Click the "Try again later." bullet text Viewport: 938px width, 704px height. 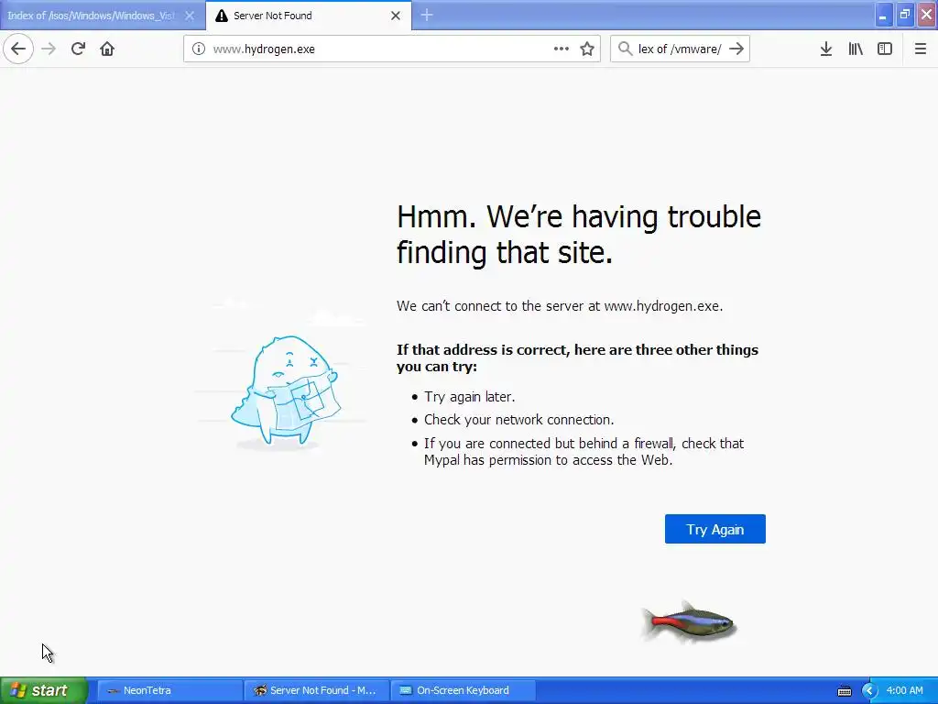click(470, 397)
